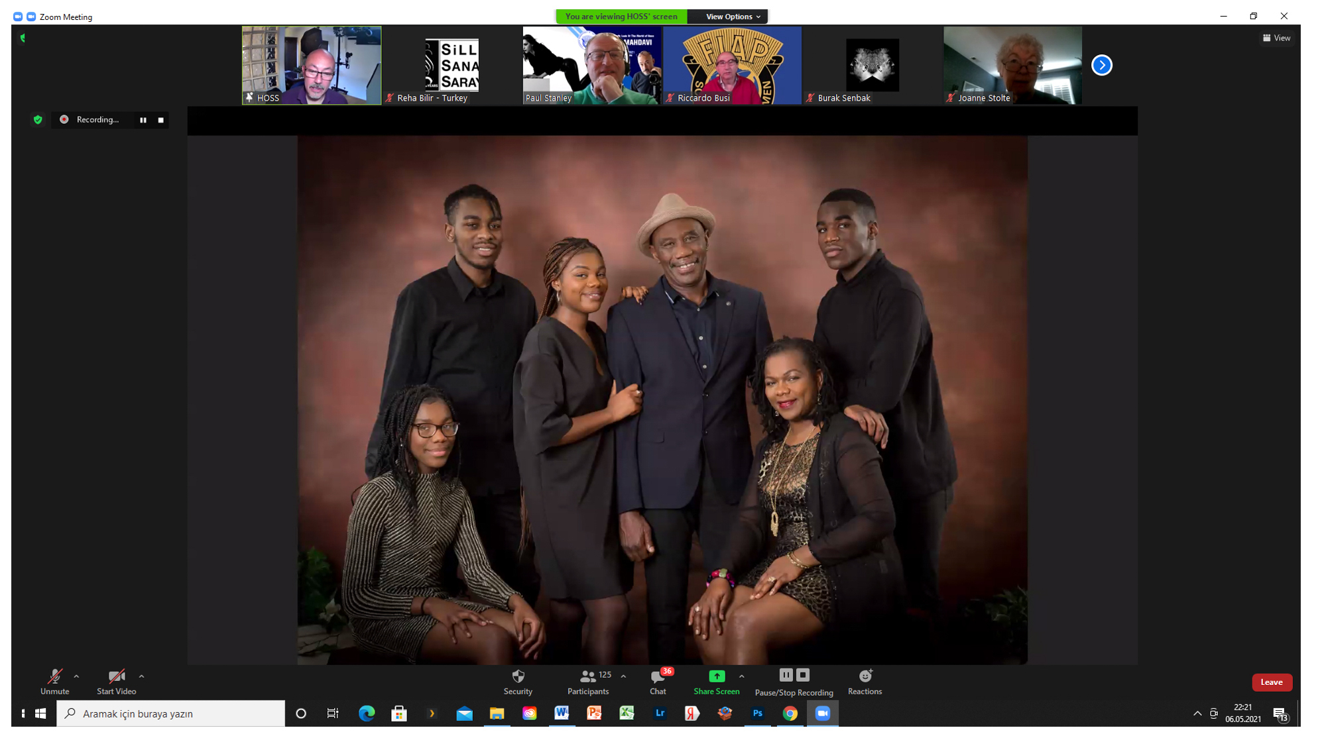Open notification center icon
1326x736 pixels.
(1280, 714)
